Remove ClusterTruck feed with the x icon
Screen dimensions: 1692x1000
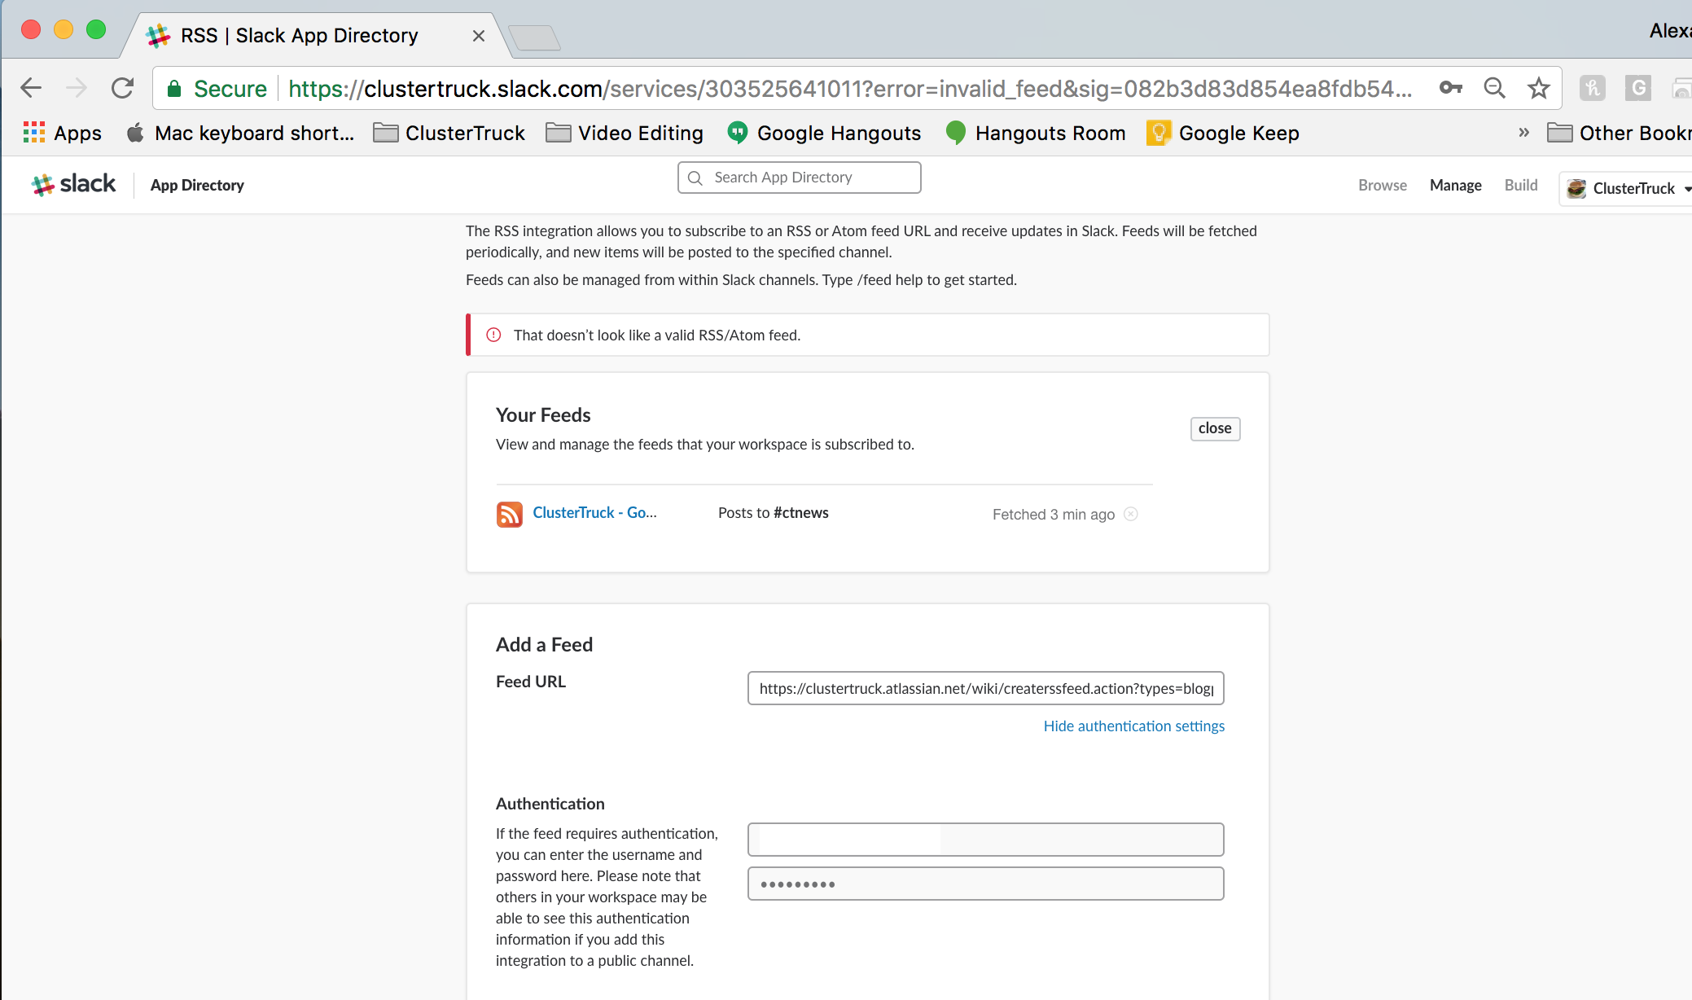pos(1130,514)
